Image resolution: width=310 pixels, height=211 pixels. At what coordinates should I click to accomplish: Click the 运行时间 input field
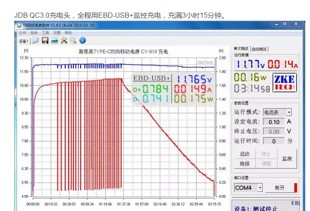[274, 141]
